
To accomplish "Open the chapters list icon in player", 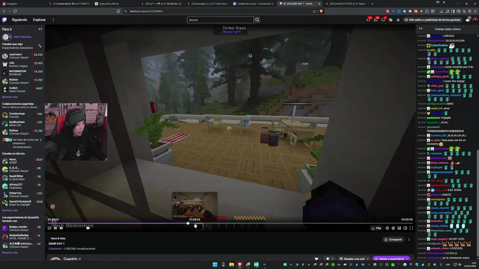I will [x=49, y=228].
